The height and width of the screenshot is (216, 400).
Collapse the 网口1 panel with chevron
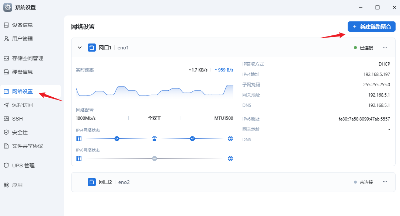(79, 48)
